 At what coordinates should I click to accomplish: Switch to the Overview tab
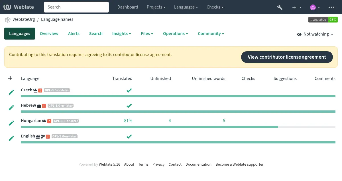[x=49, y=34]
